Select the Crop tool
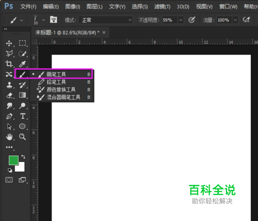Viewport: 258px width, 221px height. [x=9, y=64]
